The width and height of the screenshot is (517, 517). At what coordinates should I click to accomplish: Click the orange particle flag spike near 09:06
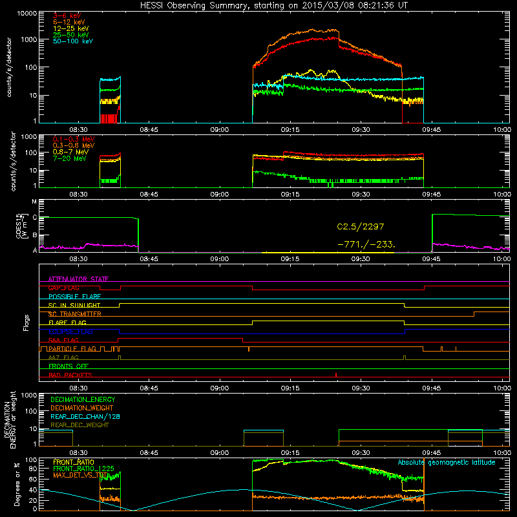pos(249,349)
